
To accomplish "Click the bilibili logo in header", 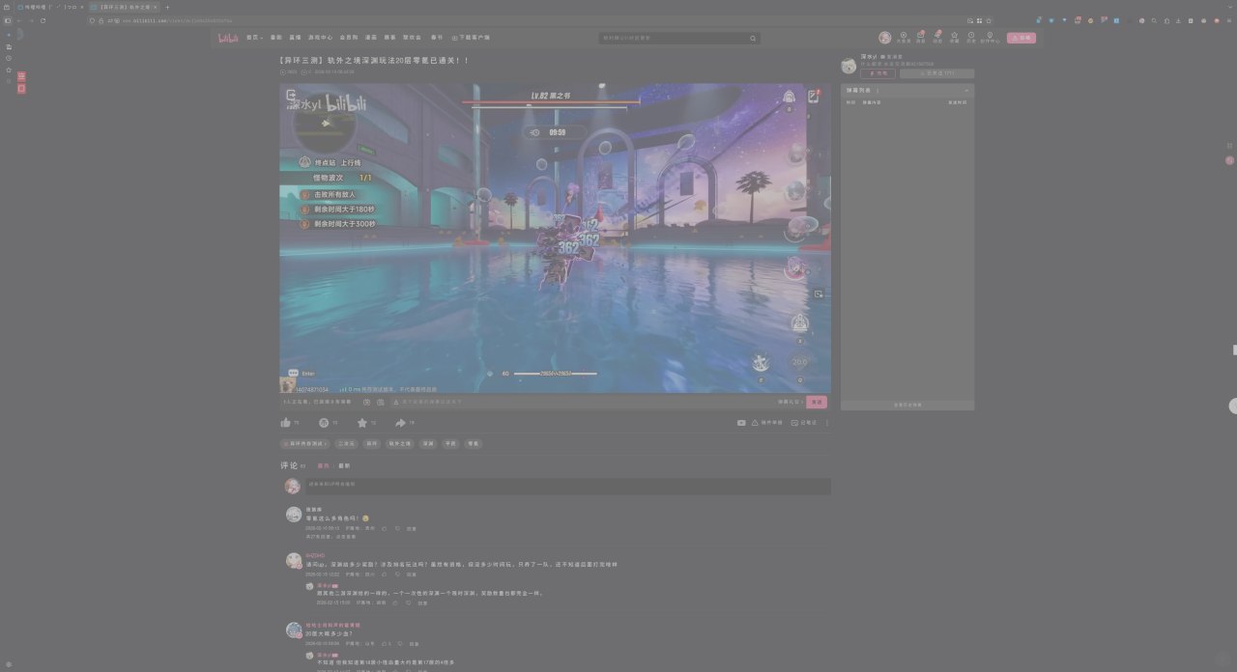I will click(228, 38).
